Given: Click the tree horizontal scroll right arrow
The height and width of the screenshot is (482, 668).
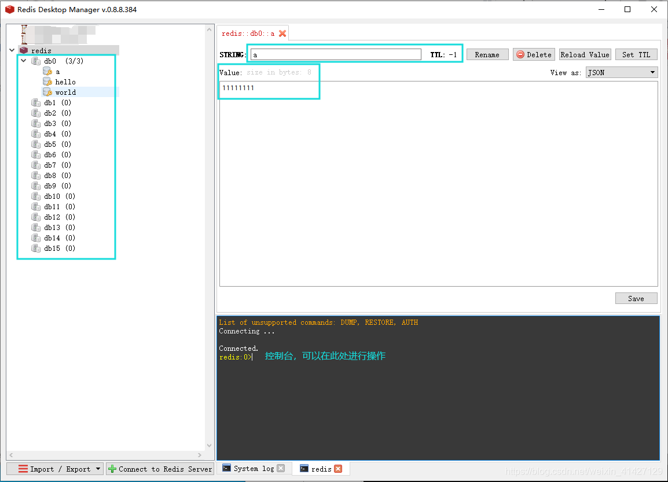Looking at the screenshot, I should click(199, 455).
